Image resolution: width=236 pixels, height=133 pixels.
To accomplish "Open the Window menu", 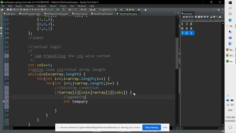I will click(82, 6).
